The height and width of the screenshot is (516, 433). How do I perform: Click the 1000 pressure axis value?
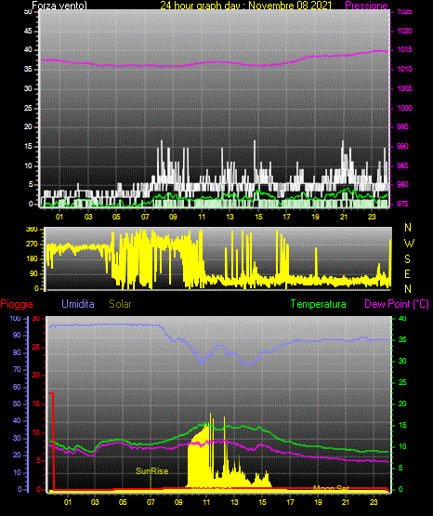[404, 108]
